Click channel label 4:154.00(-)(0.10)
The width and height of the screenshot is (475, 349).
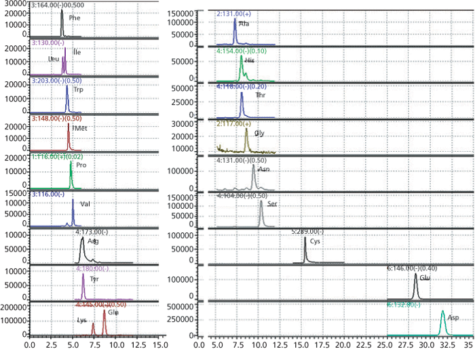pos(242,51)
